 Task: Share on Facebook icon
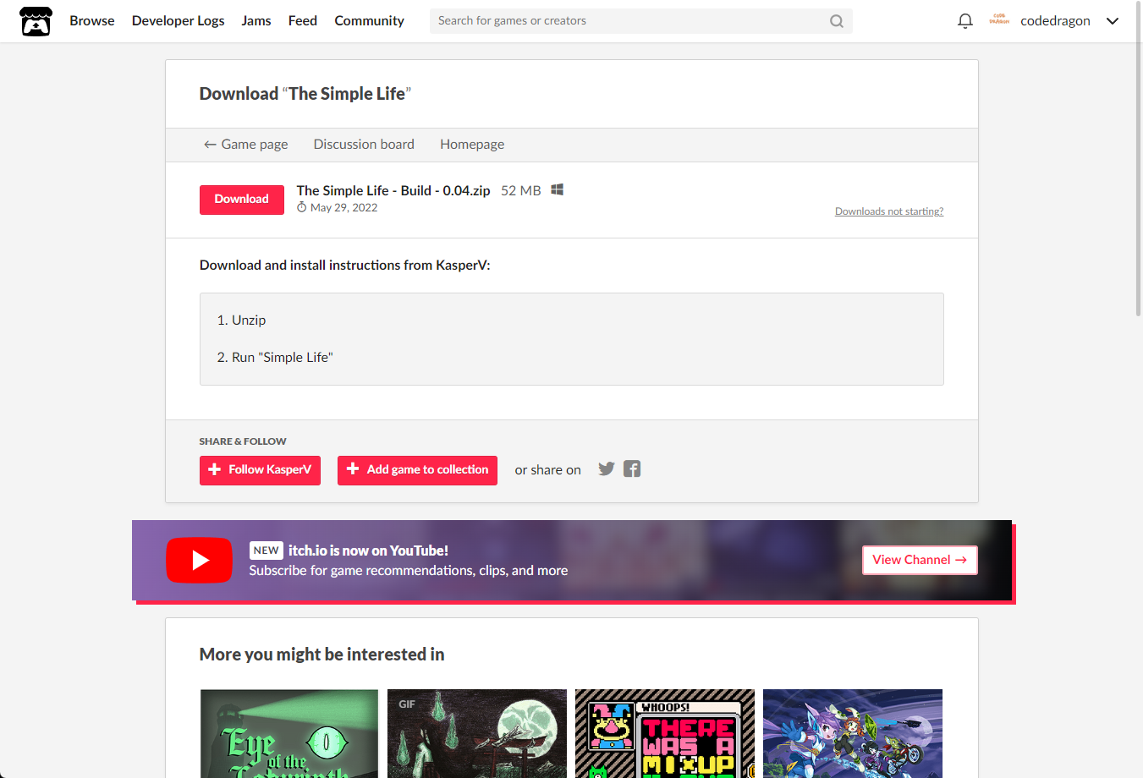pos(632,468)
